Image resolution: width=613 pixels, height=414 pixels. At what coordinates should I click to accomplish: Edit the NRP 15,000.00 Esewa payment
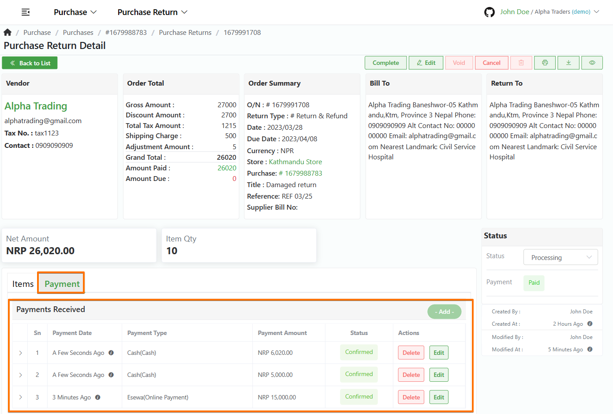point(439,397)
